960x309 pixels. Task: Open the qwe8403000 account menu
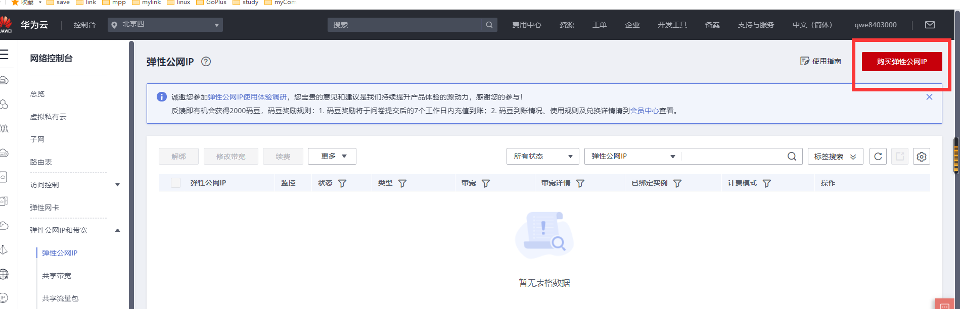pos(875,25)
